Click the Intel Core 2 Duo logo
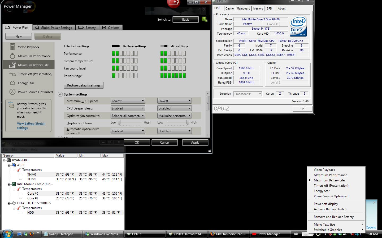 click(x=298, y=26)
